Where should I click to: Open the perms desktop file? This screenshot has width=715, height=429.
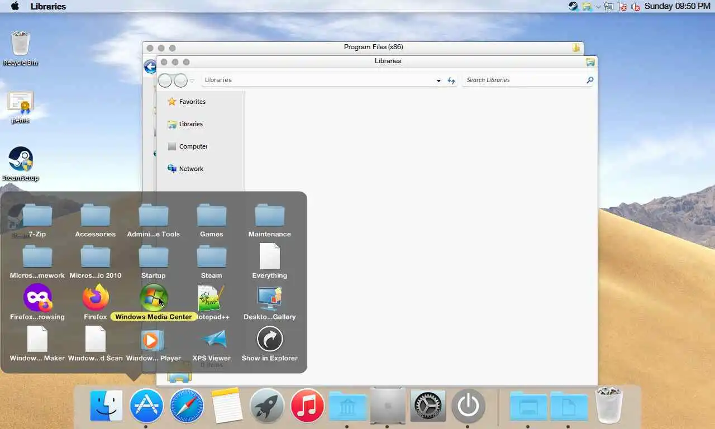coord(21,107)
